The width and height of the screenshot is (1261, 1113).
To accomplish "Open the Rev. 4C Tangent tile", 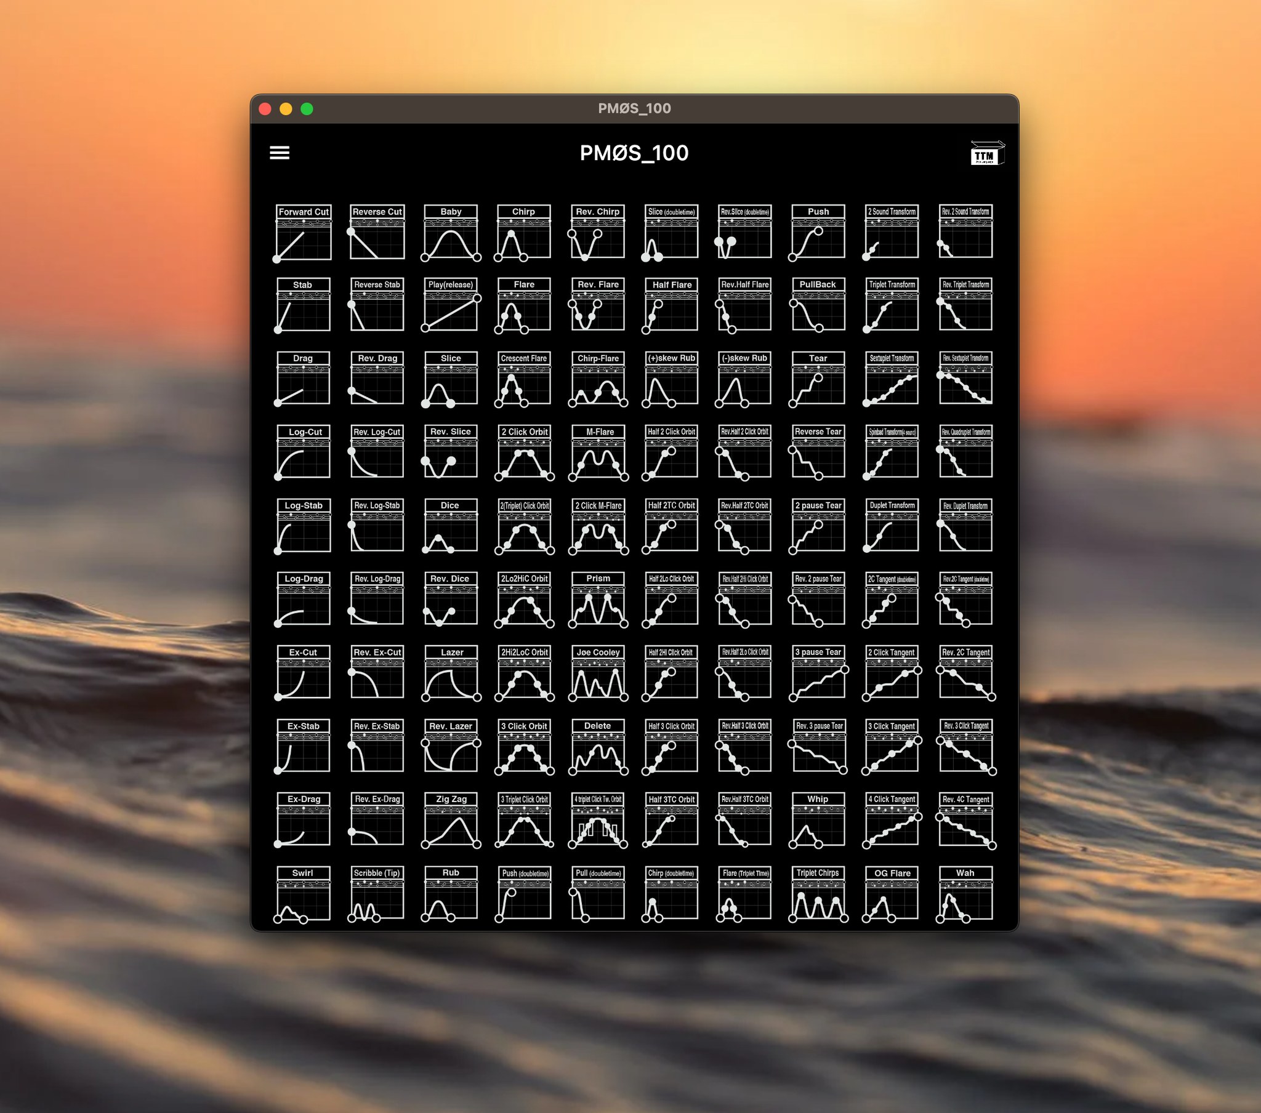I will point(966,819).
